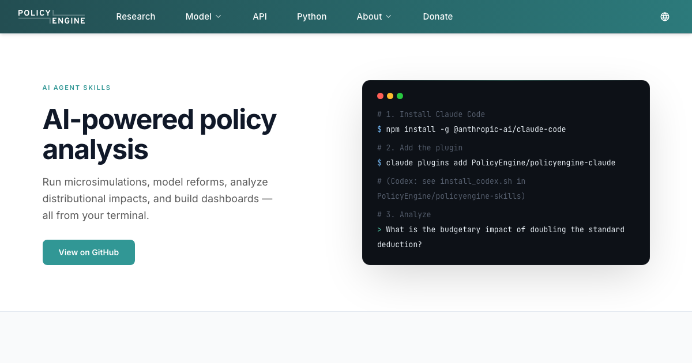Image resolution: width=692 pixels, height=363 pixels.
Task: Open the language globe icon
Action: (x=665, y=17)
